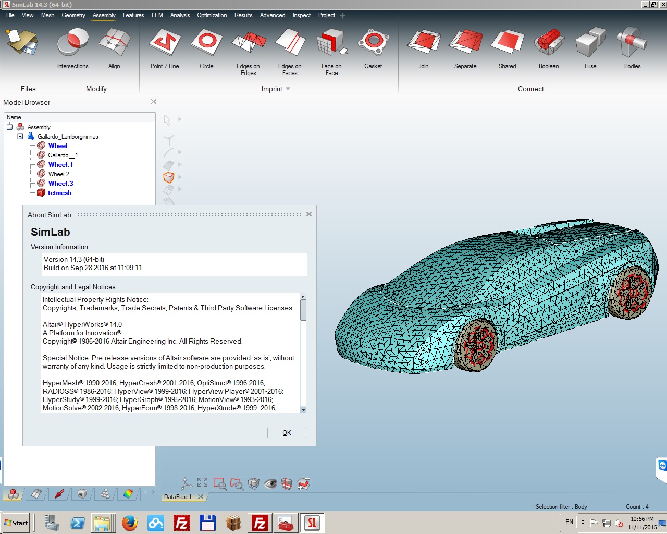Screen dimensions: 667x534
Task: Open the Windows Start button
Action: 16,523
